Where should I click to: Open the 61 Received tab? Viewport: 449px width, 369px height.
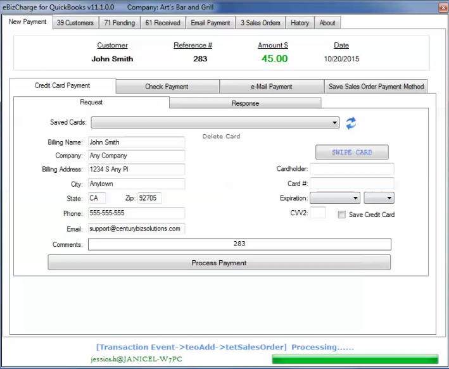(x=163, y=23)
